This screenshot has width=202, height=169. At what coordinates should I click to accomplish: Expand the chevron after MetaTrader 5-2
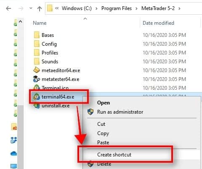(179, 8)
